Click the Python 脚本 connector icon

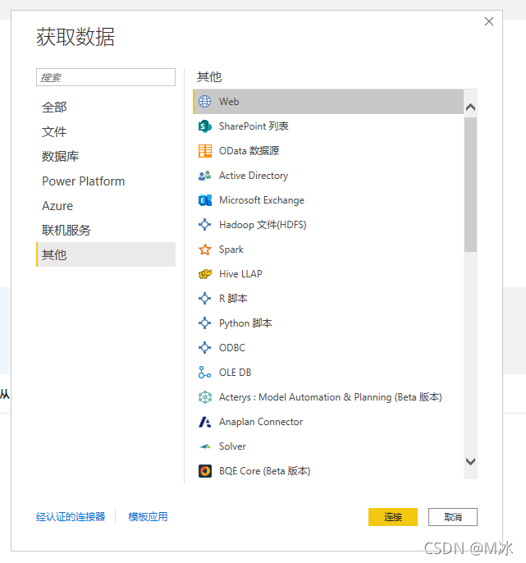(205, 323)
